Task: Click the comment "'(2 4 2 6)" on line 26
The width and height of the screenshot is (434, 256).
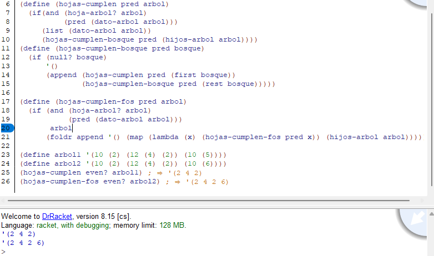Action: pos(207,182)
